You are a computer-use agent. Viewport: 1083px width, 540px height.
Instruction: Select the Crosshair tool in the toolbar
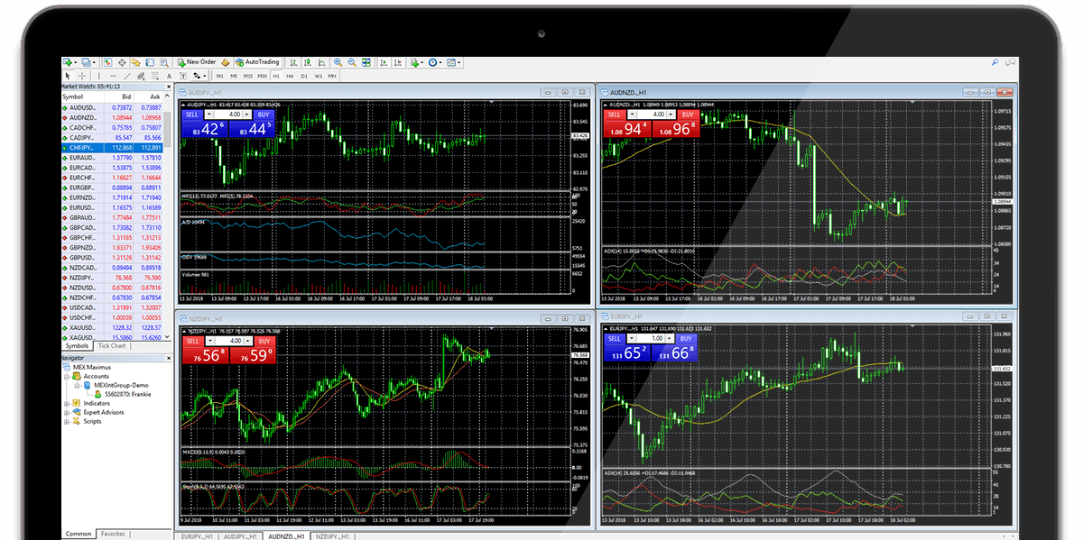click(x=82, y=77)
